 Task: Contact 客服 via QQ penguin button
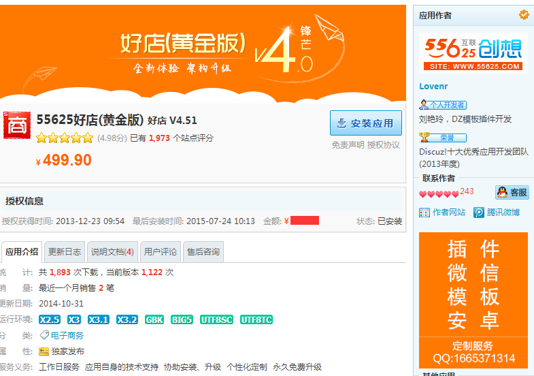[512, 192]
